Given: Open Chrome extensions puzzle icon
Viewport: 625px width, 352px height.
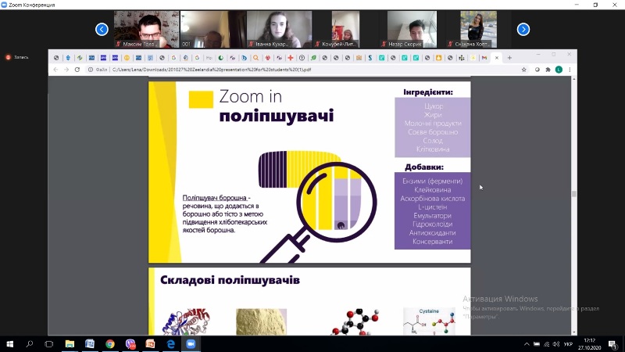Looking at the screenshot, I should click(x=548, y=70).
